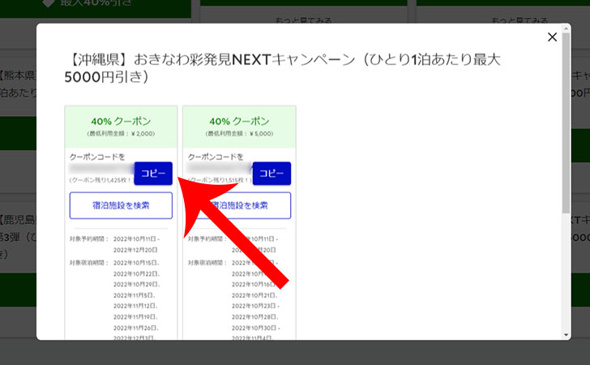
Task: Click the 2022年10月15日 stay date
Action: point(136,263)
